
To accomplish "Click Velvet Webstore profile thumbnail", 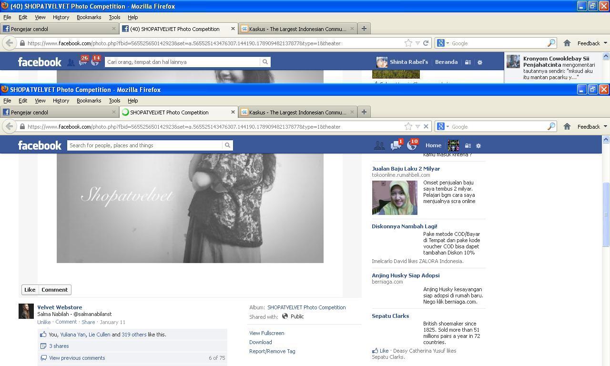I will 26,311.
